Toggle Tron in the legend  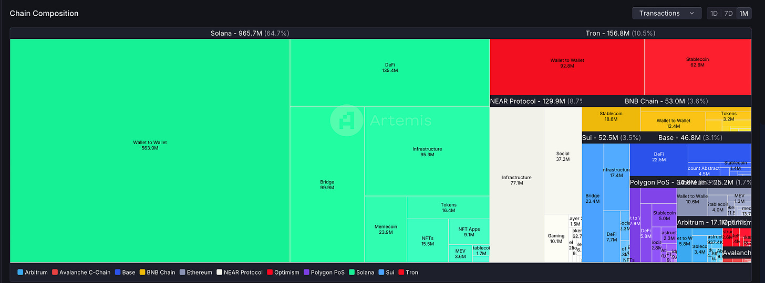[x=408, y=273]
